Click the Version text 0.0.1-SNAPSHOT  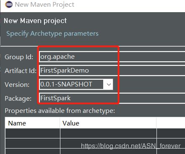click(66, 84)
